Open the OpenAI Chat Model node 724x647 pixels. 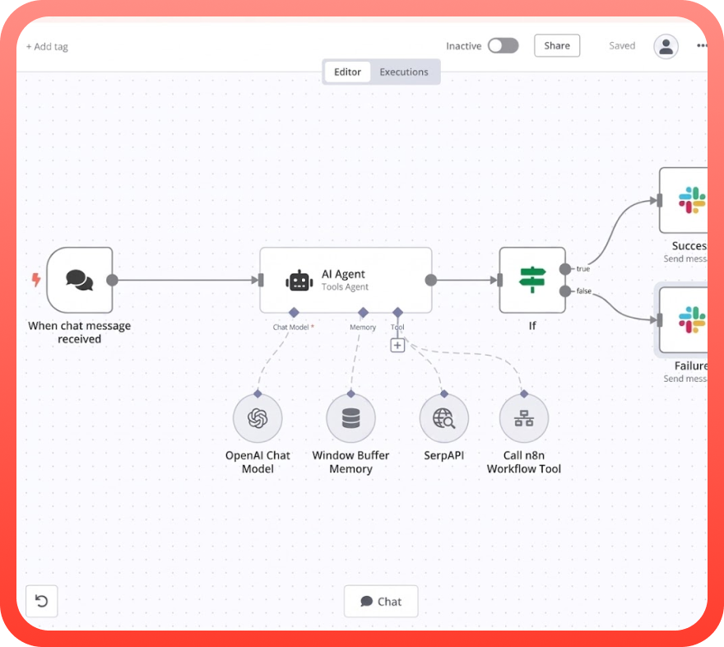point(258,418)
